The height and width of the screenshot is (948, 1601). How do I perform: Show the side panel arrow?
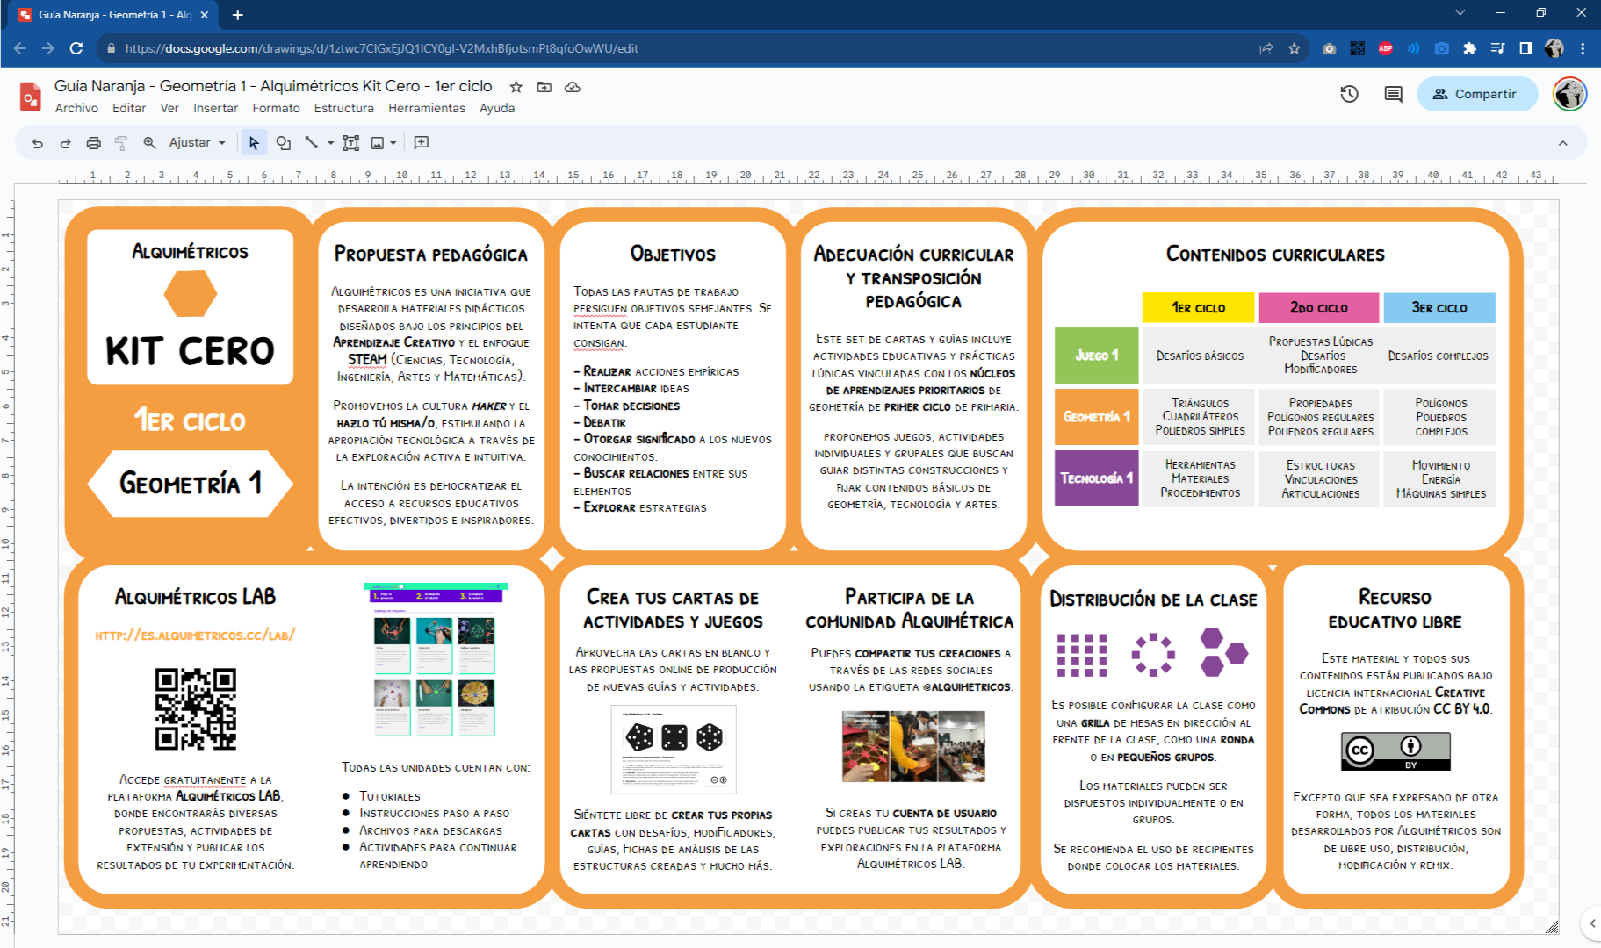coord(1591,923)
